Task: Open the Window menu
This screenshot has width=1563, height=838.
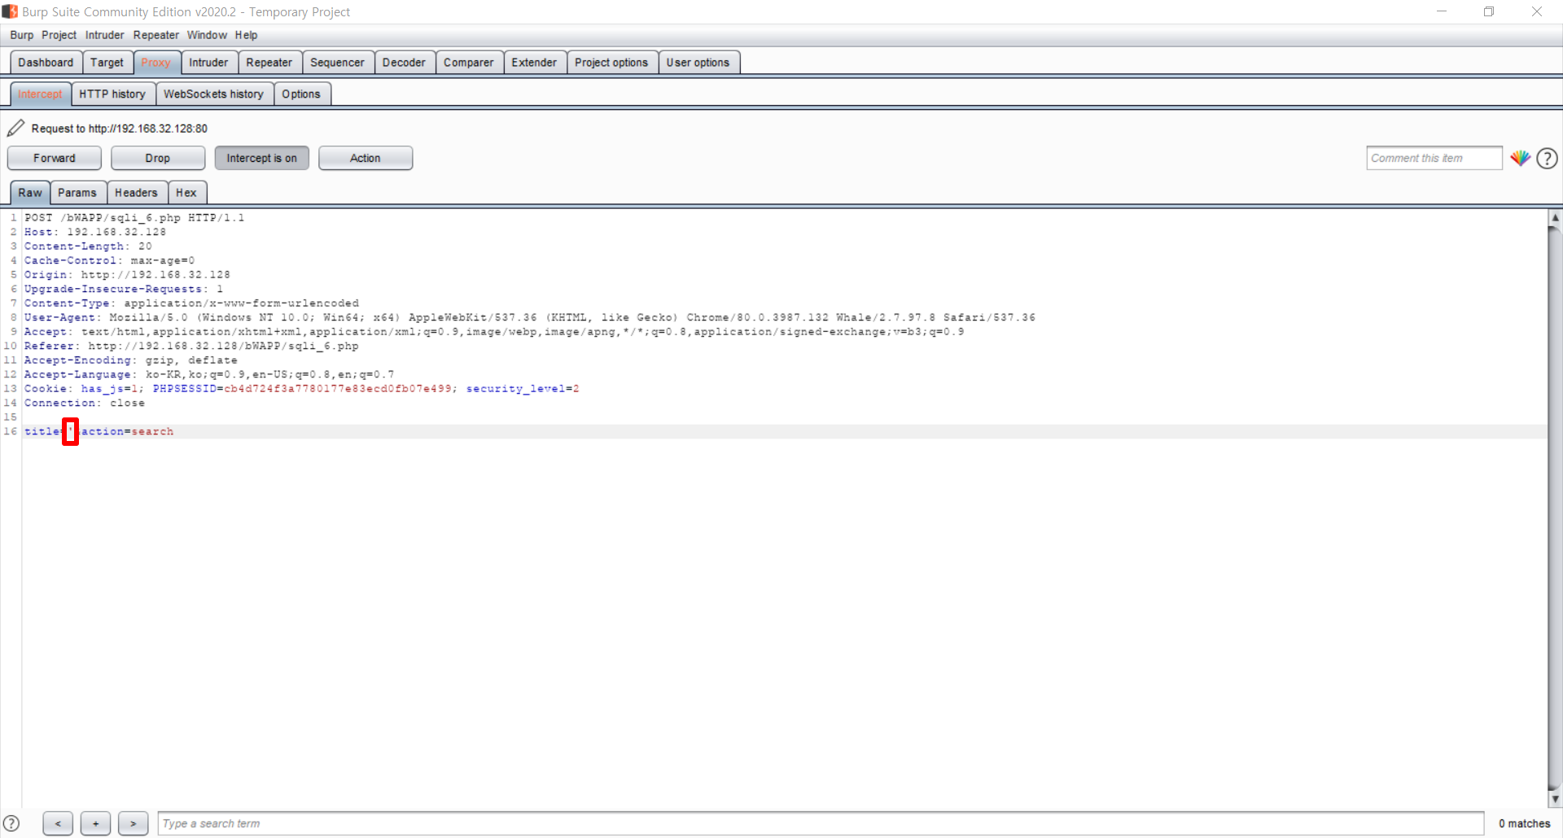Action: pos(207,35)
